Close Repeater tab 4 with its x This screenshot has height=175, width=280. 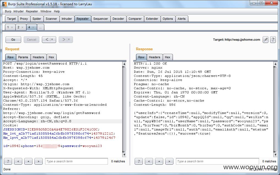[33, 27]
